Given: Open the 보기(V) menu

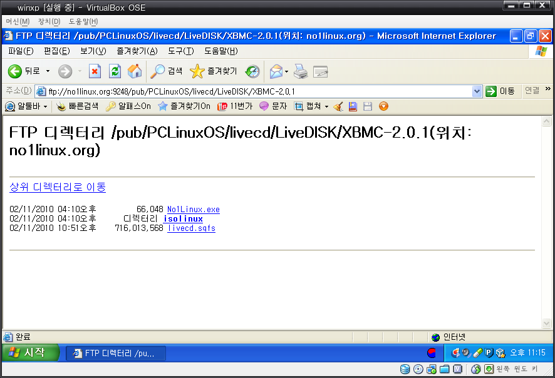Looking at the screenshot, I should 93,51.
